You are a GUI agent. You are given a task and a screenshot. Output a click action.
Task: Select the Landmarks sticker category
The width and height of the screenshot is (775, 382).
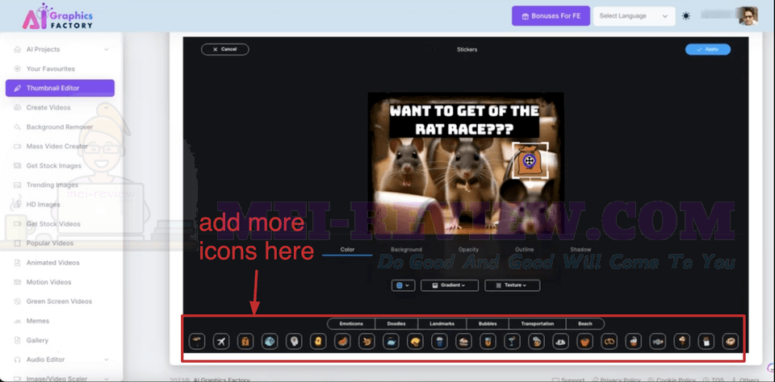click(x=443, y=324)
